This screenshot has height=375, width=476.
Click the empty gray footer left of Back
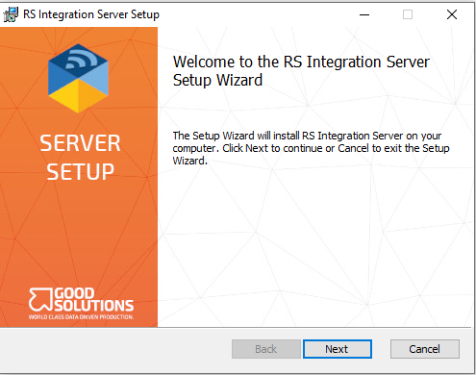coord(115,349)
